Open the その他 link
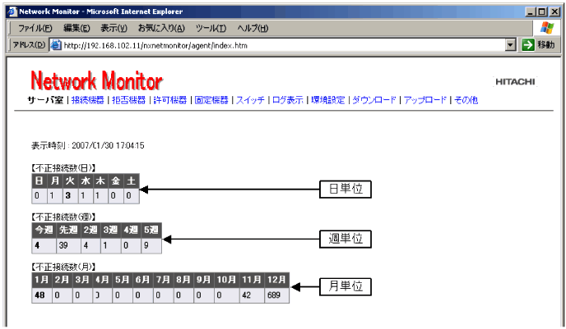 [466, 100]
